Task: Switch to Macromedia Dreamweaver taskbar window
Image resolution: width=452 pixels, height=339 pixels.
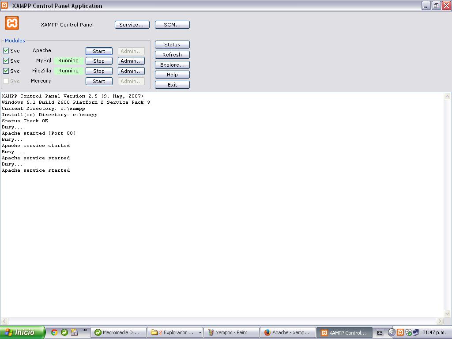Action: click(118, 332)
